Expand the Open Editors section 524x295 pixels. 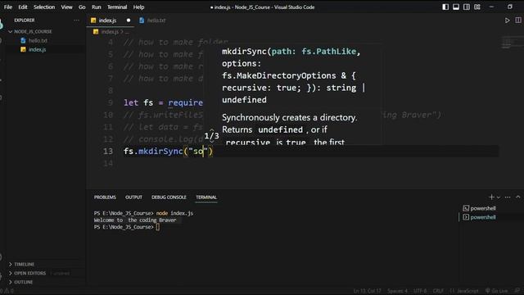pyautogui.click(x=29, y=273)
